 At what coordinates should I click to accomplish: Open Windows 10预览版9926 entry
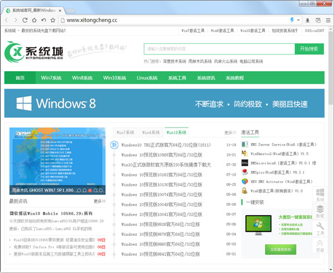point(160,224)
